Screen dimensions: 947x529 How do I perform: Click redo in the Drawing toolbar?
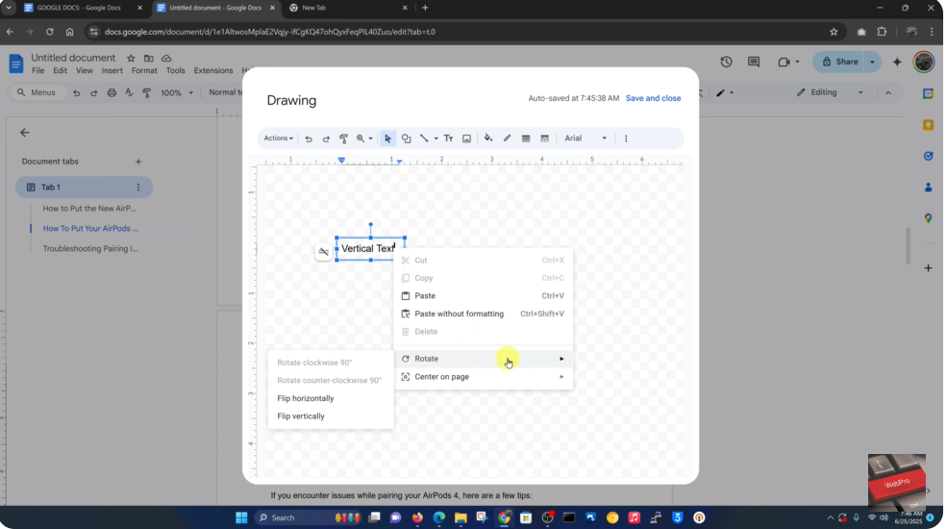pyautogui.click(x=326, y=139)
